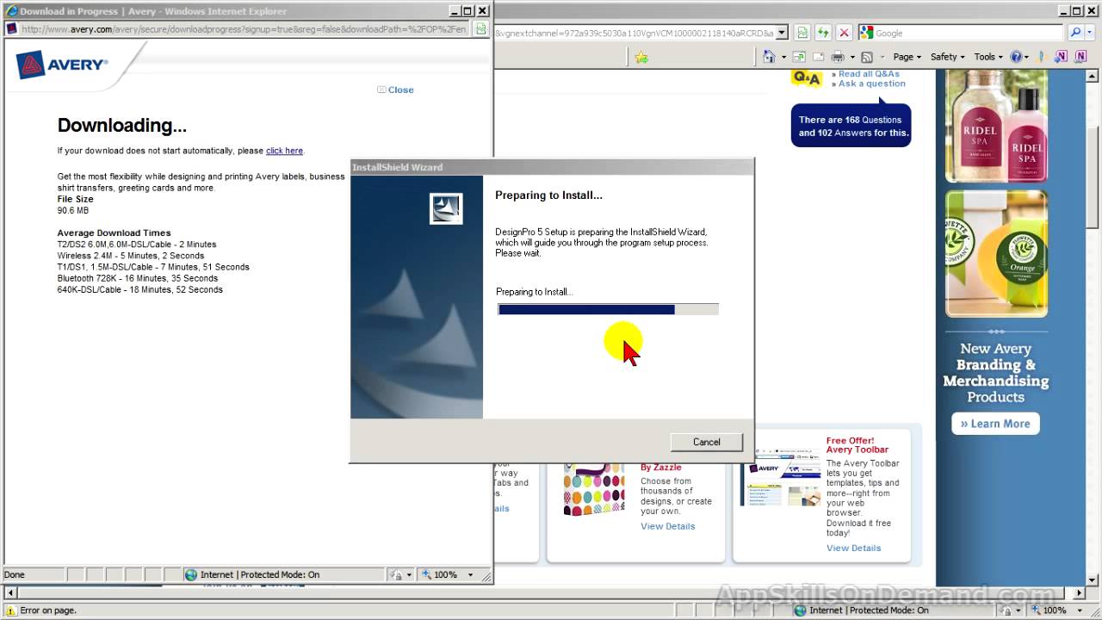Click the Favorites star icon
Viewport: 1102px width, 620px height.
click(641, 58)
